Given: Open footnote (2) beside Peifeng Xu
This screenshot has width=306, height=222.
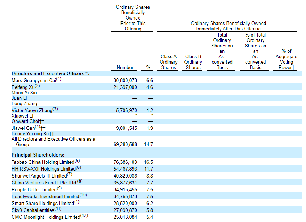Looking at the screenshot, I should 37,86.
